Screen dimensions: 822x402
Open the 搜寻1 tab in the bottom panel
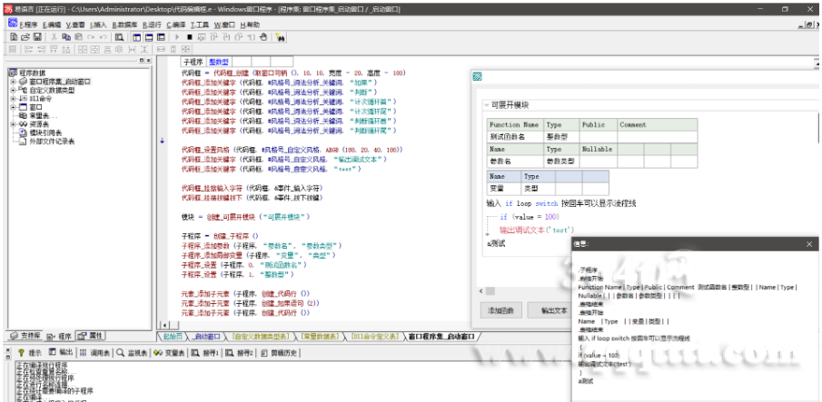(x=205, y=353)
